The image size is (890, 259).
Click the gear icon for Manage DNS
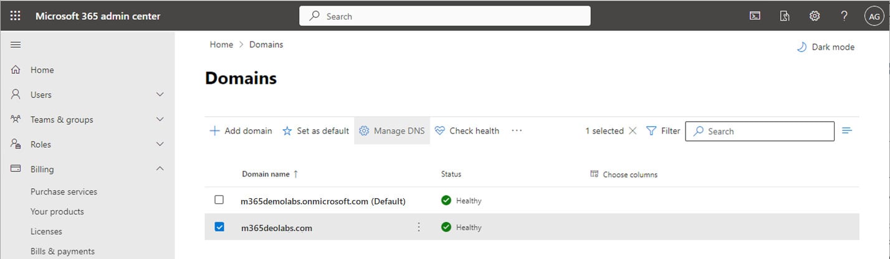click(365, 131)
